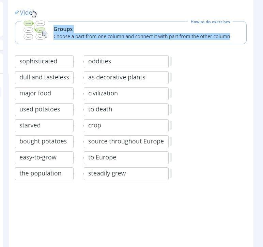Viewport: 263px width, 247px height.
Task: Open the How to do exercises link
Action: pos(210,22)
